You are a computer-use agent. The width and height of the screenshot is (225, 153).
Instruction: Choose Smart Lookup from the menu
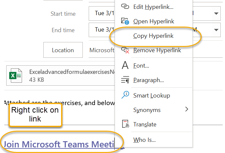pyautogui.click(x=153, y=96)
